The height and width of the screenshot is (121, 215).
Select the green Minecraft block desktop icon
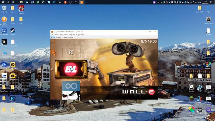click(x=191, y=99)
